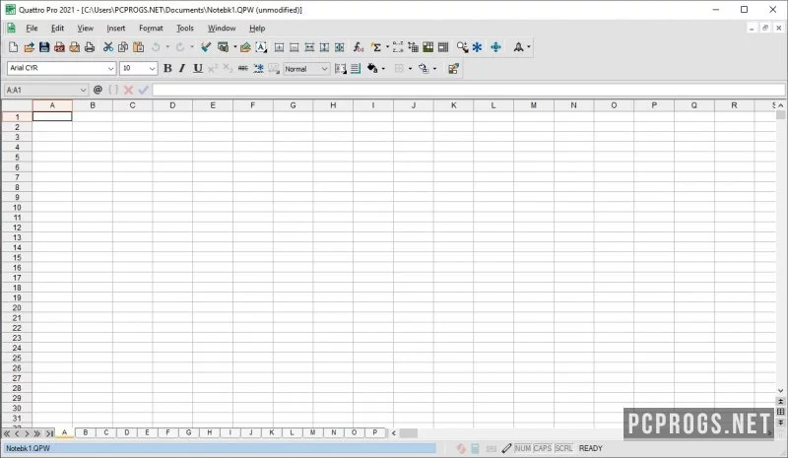Click the Open file folder icon
Viewport: 788px width, 458px height.
(29, 47)
